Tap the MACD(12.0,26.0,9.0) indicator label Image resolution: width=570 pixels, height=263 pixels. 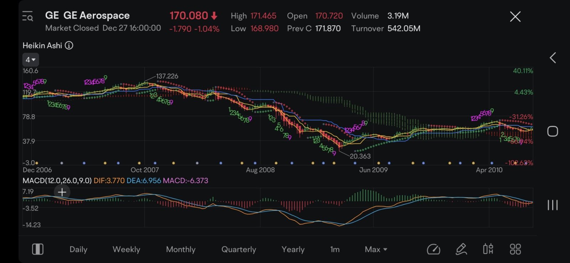[57, 181]
